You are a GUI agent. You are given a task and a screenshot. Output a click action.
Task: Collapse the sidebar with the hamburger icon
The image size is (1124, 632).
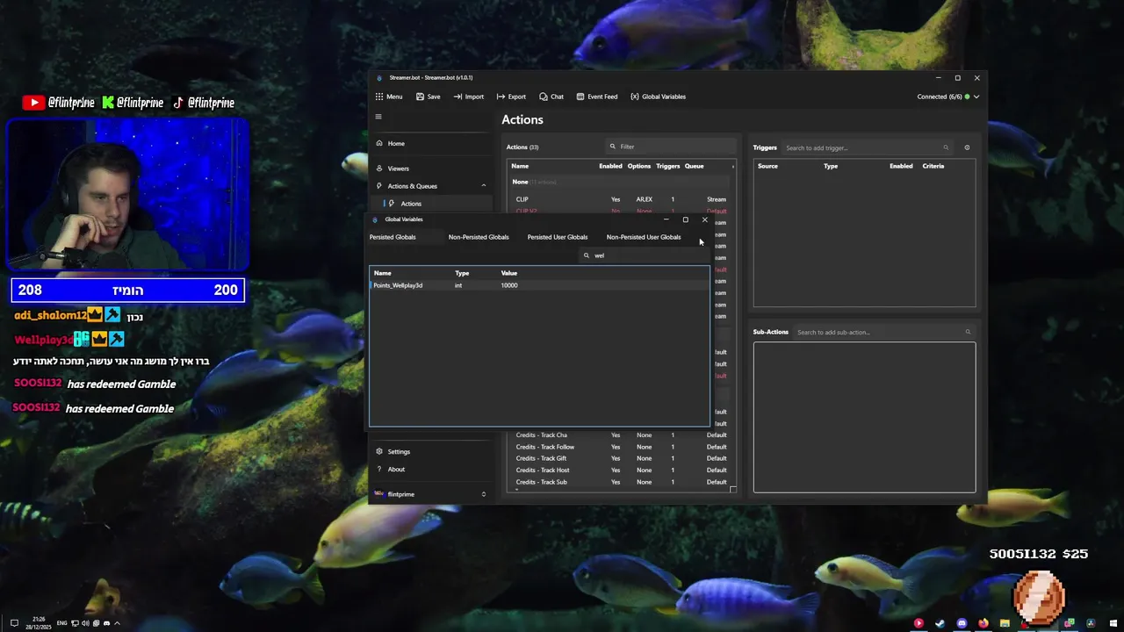[378, 116]
